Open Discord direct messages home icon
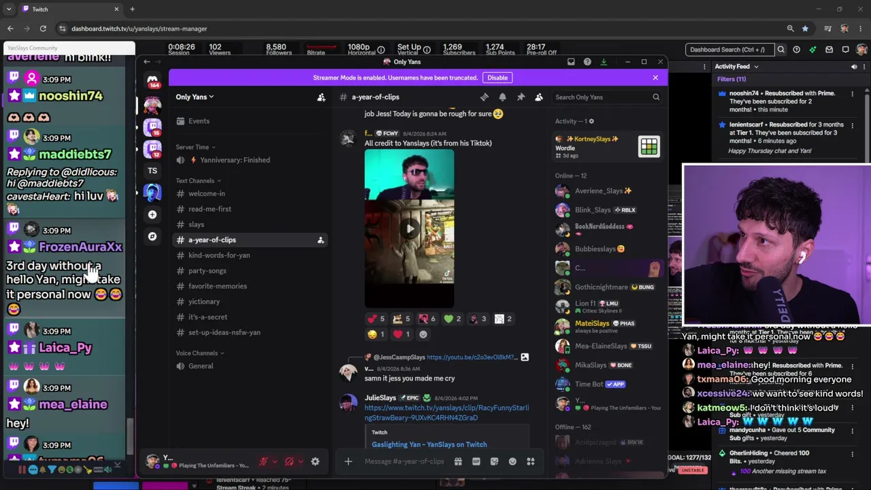 (152, 80)
